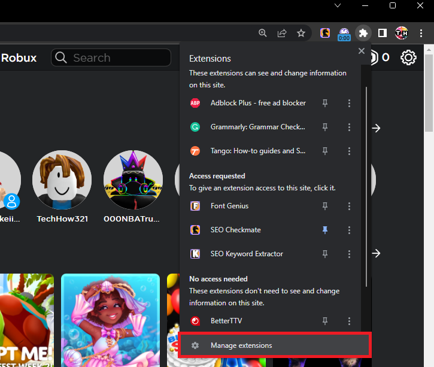The height and width of the screenshot is (367, 434).
Task: Open more options for Grammarly extension
Action: coord(349,127)
